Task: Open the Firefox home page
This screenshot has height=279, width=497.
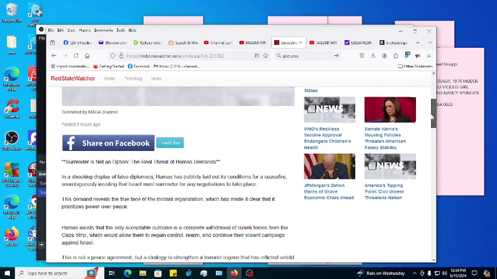Action: (87, 56)
